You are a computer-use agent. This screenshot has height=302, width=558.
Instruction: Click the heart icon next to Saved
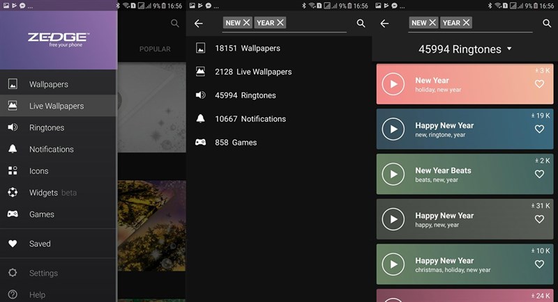(x=13, y=244)
